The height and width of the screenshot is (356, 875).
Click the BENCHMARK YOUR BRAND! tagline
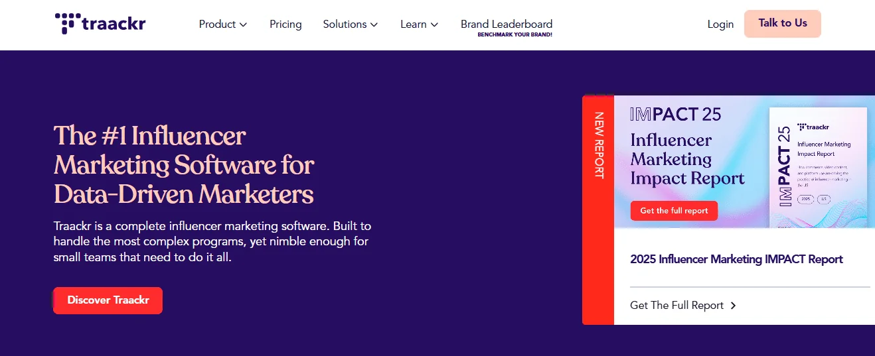(x=515, y=34)
